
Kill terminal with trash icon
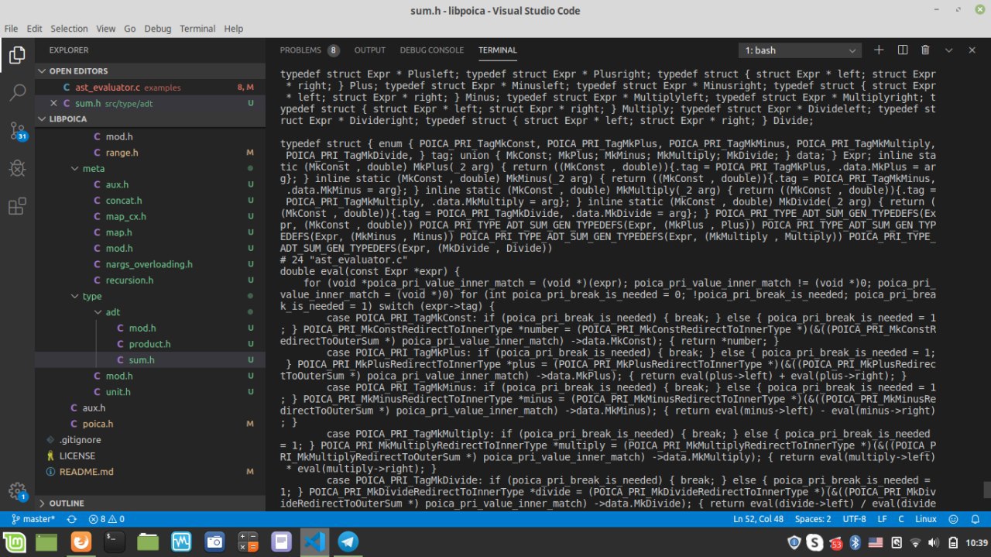pyautogui.click(x=925, y=50)
